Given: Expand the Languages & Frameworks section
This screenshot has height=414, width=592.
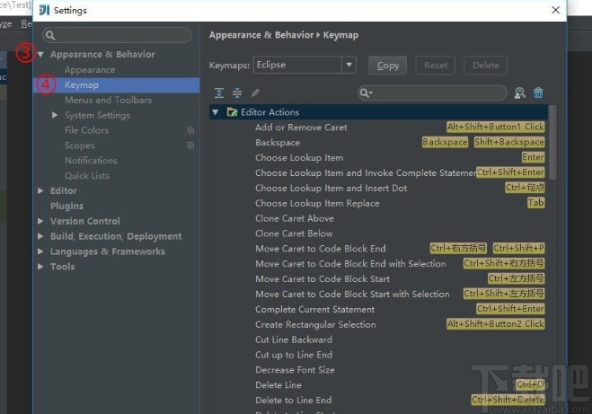Looking at the screenshot, I should 40,252.
